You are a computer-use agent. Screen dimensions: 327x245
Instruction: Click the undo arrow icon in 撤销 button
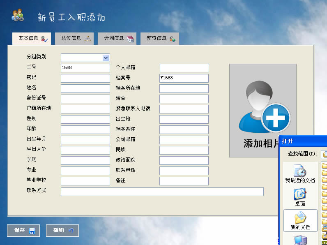click(x=71, y=230)
